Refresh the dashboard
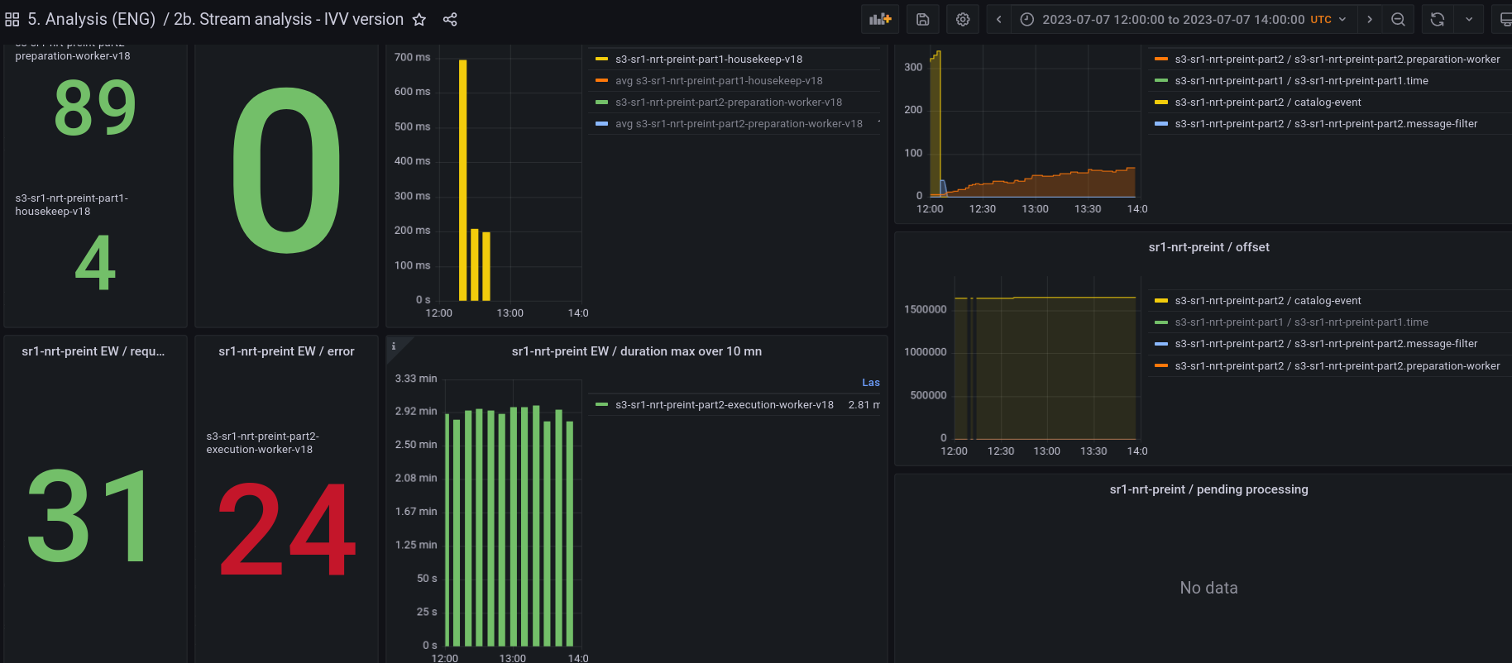This screenshot has width=1512, height=663. 1438,19
